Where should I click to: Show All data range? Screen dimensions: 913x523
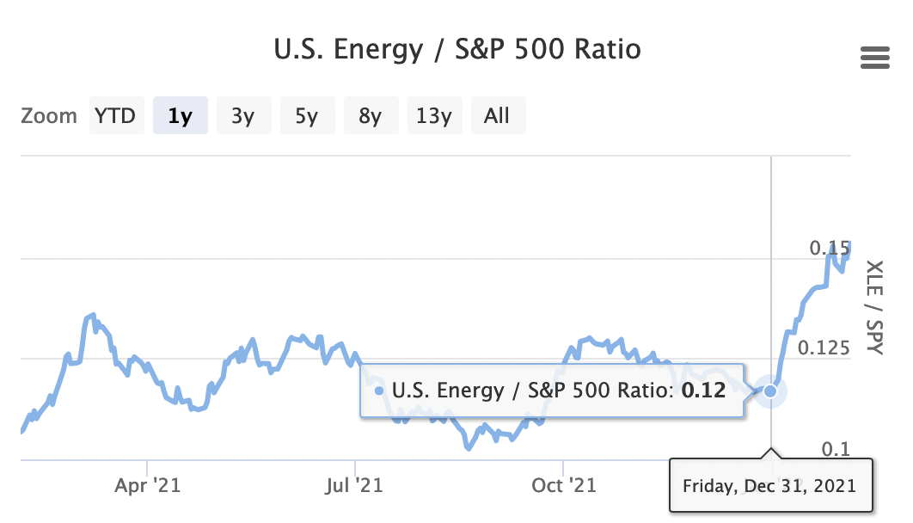point(497,115)
